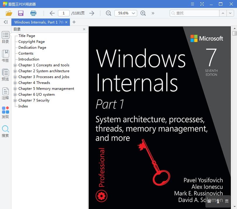
Task: Open the zoom level dropdown showing 59.6%
Action: click(126, 13)
